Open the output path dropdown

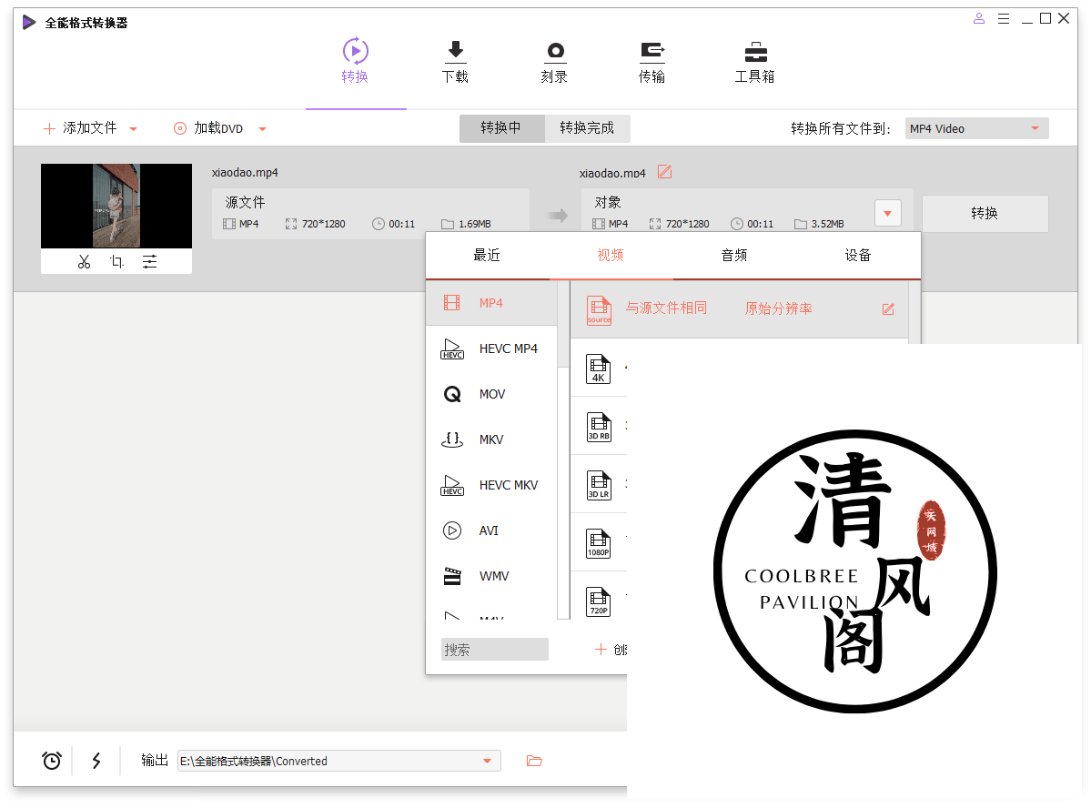point(487,761)
